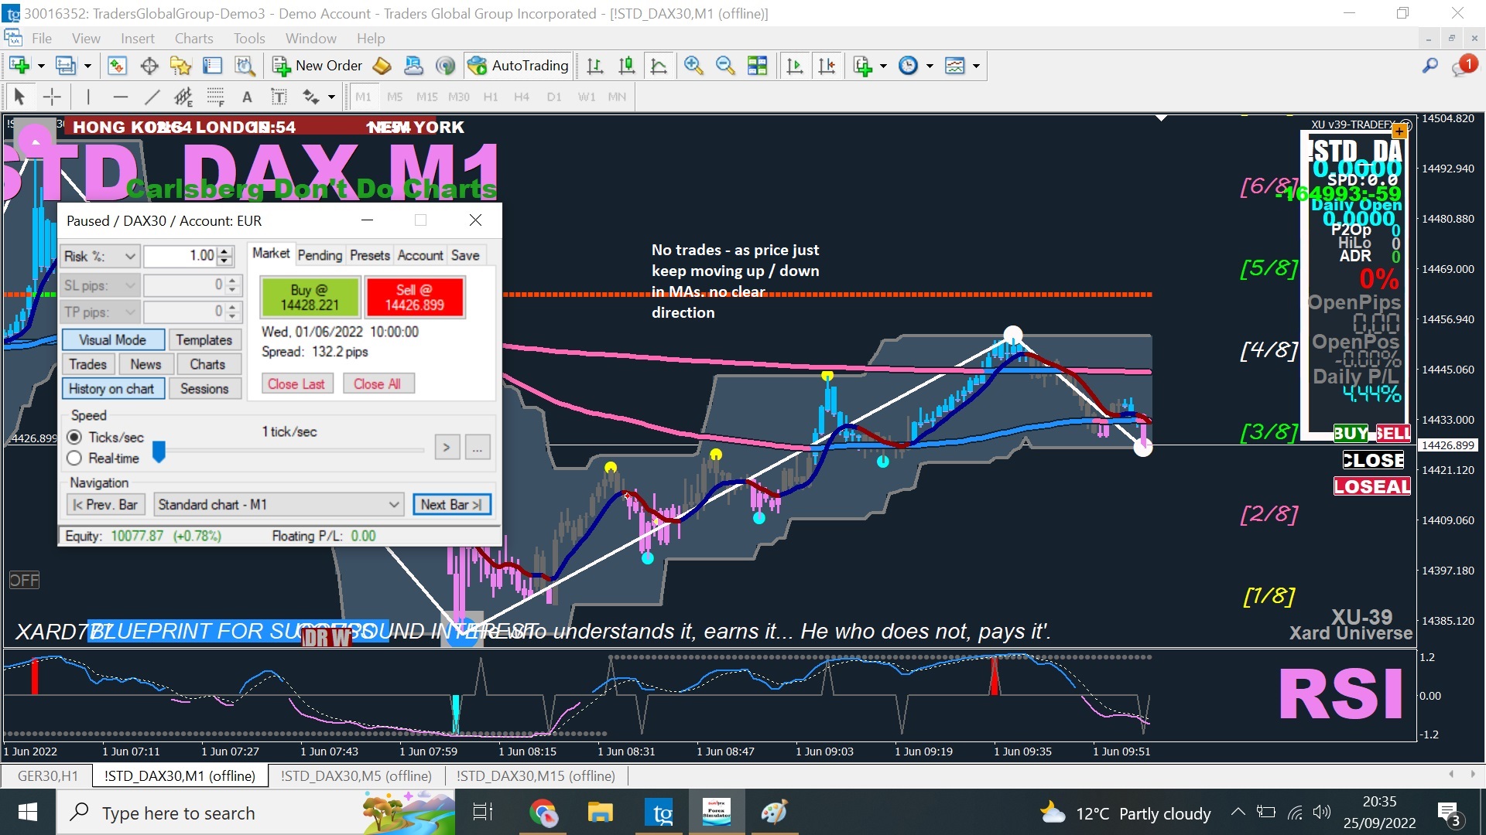Select the Real-time speed radio button

(75, 458)
